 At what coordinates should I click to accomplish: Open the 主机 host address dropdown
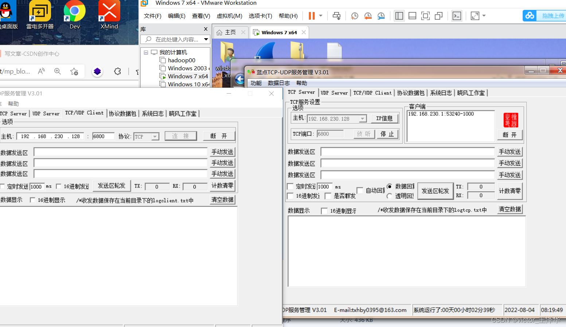coord(362,118)
